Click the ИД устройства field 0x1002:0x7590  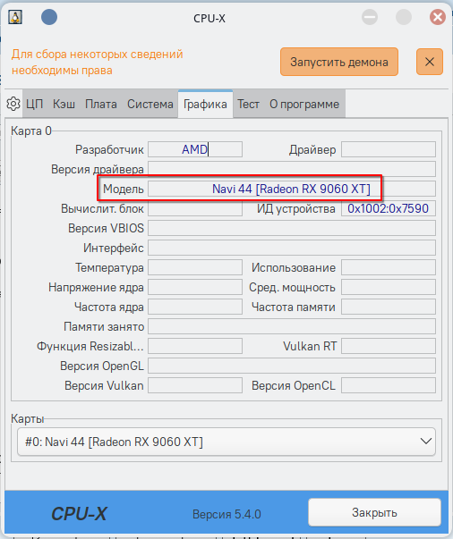click(389, 208)
